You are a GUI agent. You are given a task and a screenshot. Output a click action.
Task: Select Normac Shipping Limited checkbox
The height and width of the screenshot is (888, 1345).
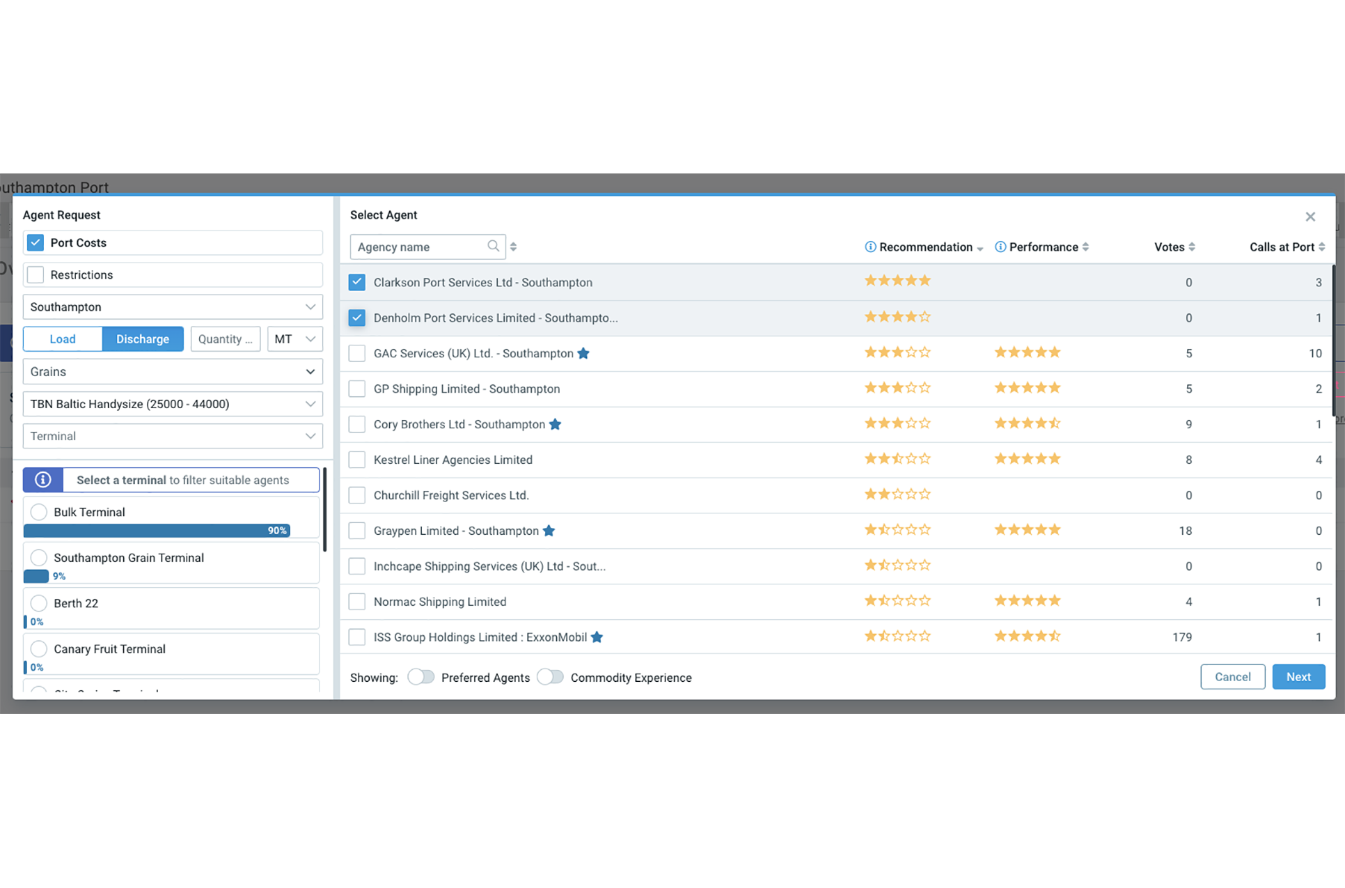point(356,602)
